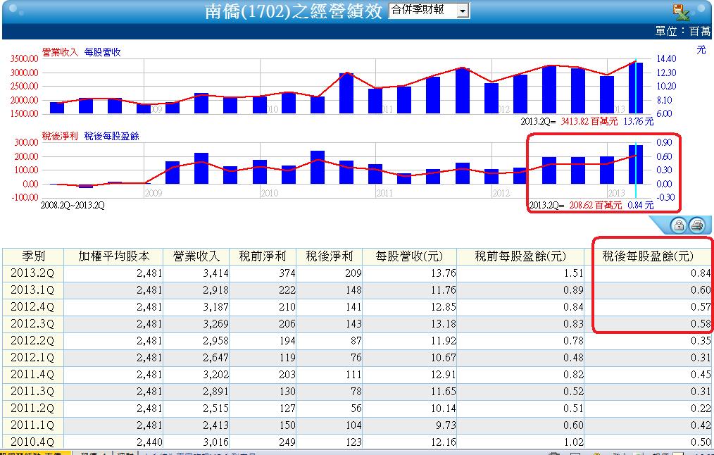Click the 稅後淨利 chart legend label
This screenshot has height=455, width=714.
tap(60, 136)
